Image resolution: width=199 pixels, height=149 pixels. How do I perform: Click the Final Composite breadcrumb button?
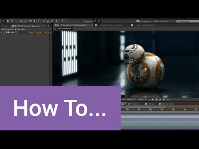[64, 29]
